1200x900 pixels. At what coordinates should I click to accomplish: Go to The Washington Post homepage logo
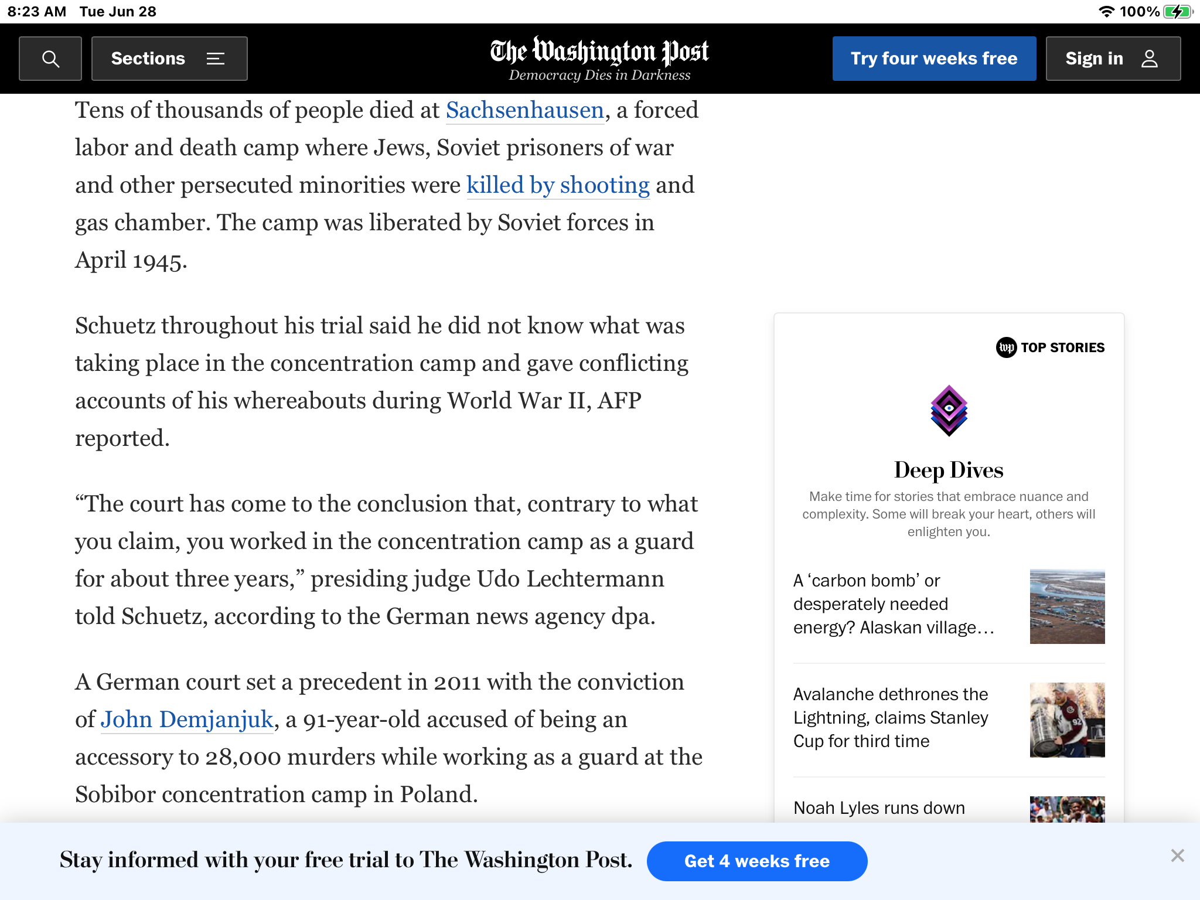[599, 52]
